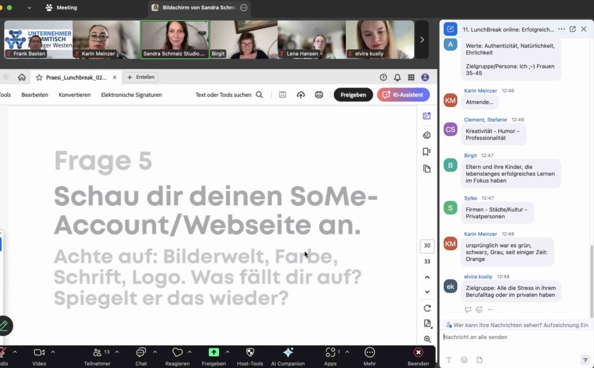Click Wer kann Ihre Nachrichten sehen link
Viewport: 594px width, 368px height.
click(x=498, y=325)
